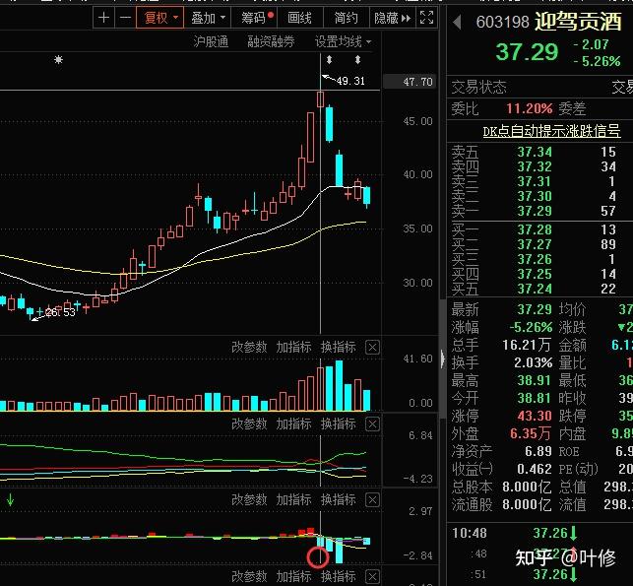Click the 委比 value 11.20%
The height and width of the screenshot is (586, 633).
(530, 108)
